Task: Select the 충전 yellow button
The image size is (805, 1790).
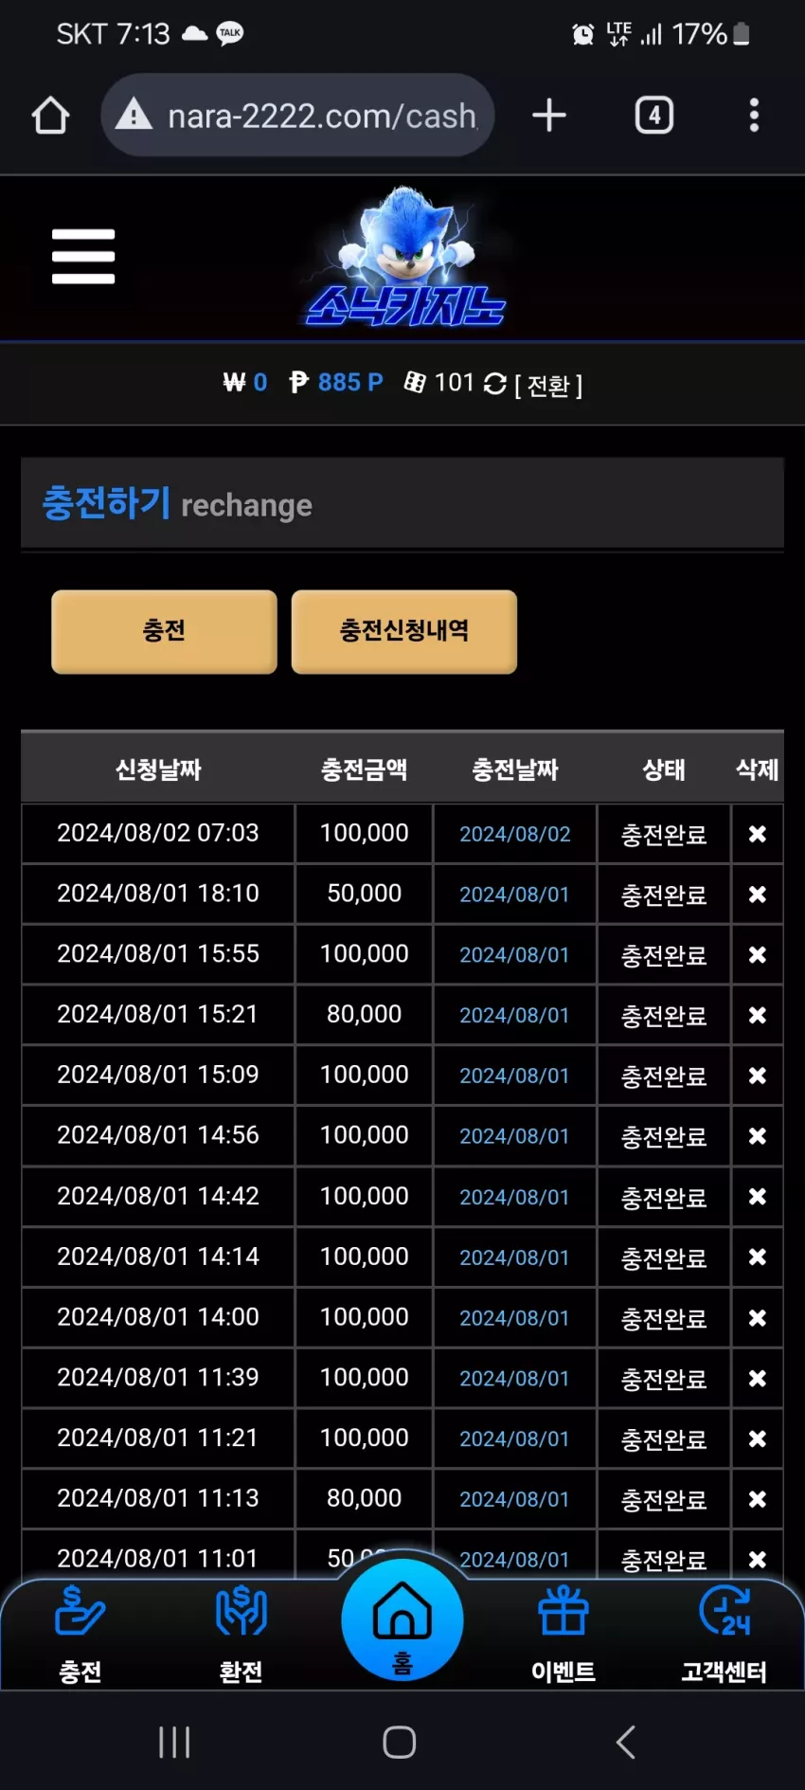Action: tap(164, 631)
